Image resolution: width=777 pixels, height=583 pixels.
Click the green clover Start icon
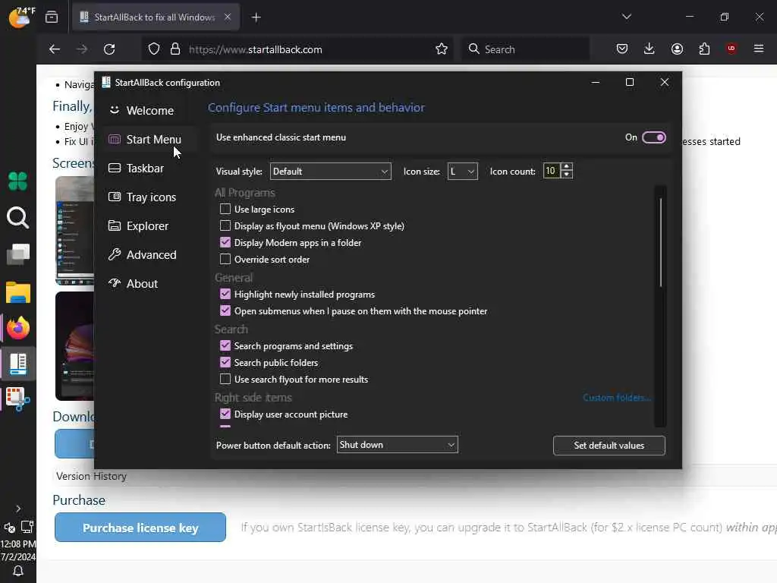pyautogui.click(x=18, y=181)
